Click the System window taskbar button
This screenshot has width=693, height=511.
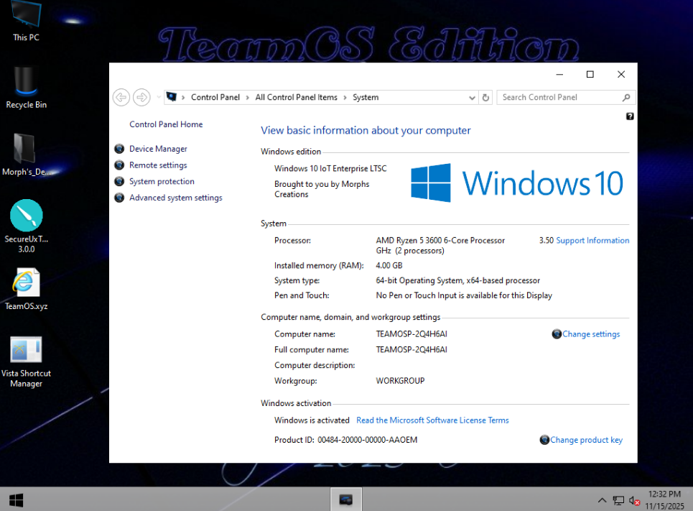click(x=346, y=500)
